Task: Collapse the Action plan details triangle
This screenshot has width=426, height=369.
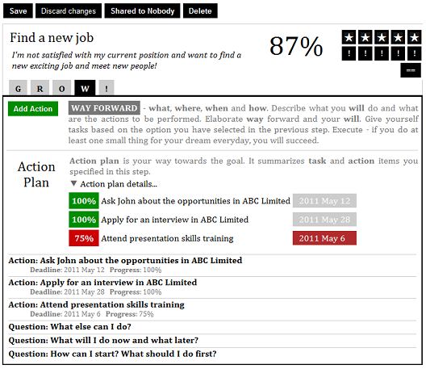Action: tap(73, 183)
